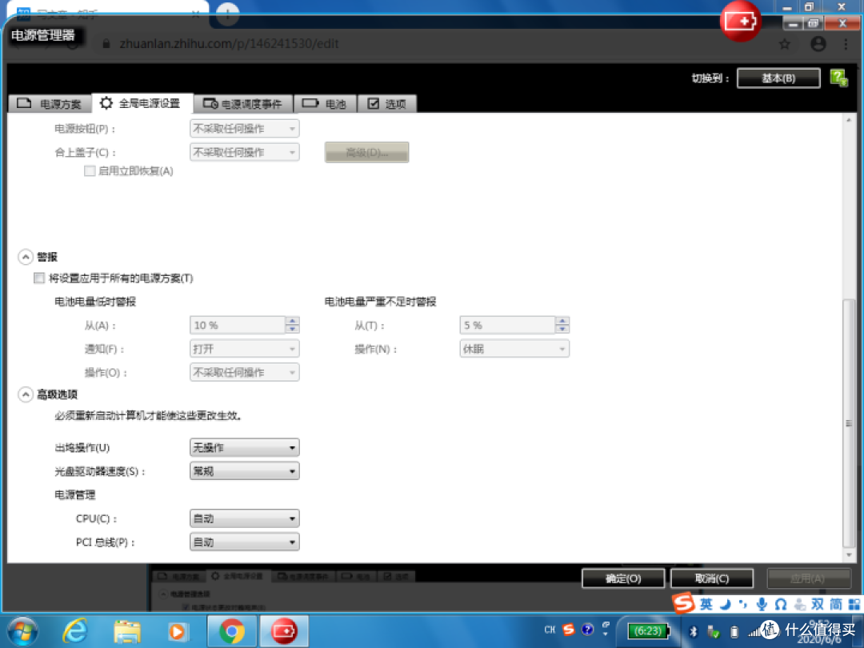Decrease low battery 从(A) percentage
Screen dimensions: 864x648
pyautogui.click(x=292, y=329)
